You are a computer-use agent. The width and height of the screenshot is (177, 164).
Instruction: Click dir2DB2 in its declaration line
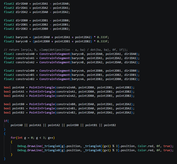coord(22,29)
